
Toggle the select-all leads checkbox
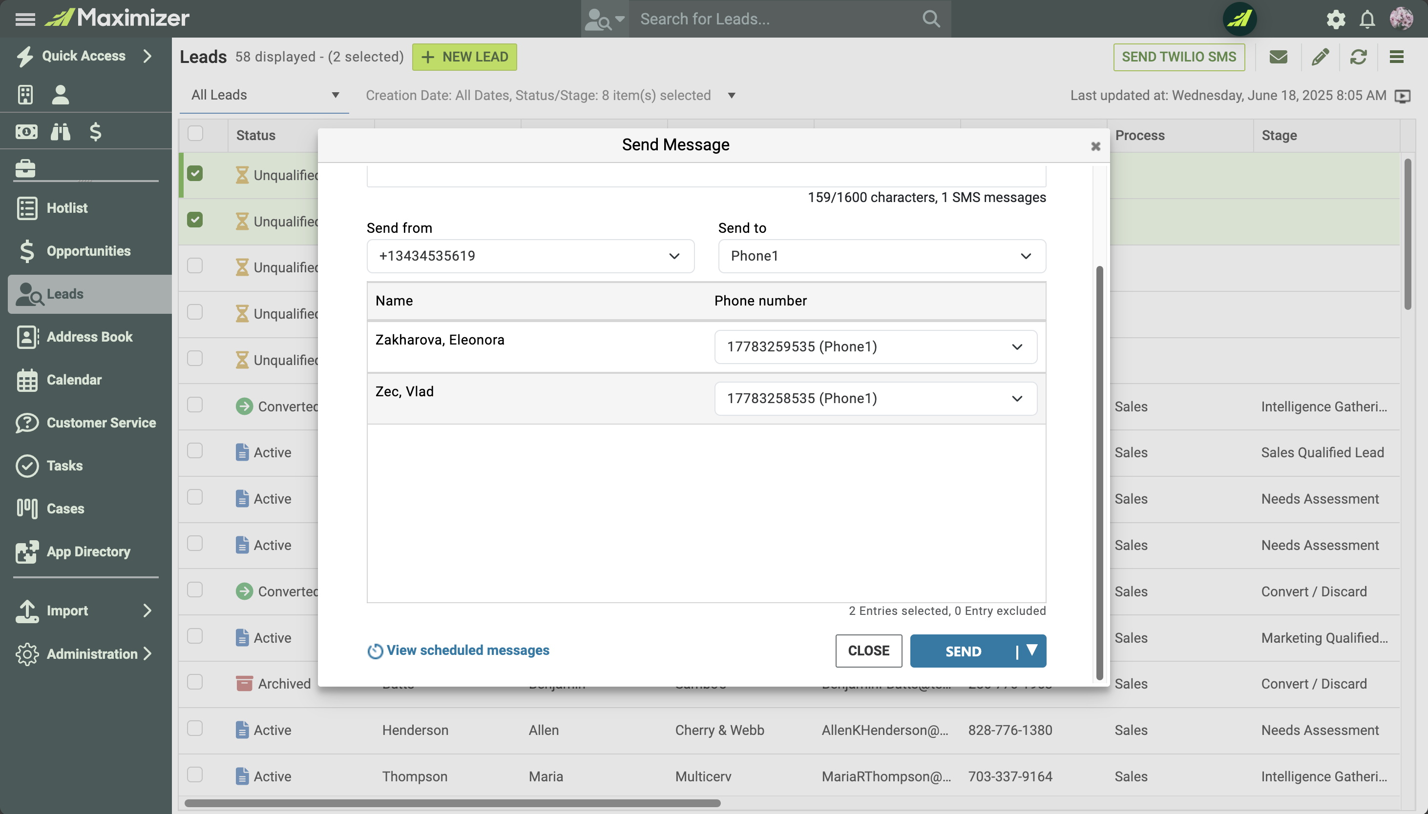coord(195,134)
